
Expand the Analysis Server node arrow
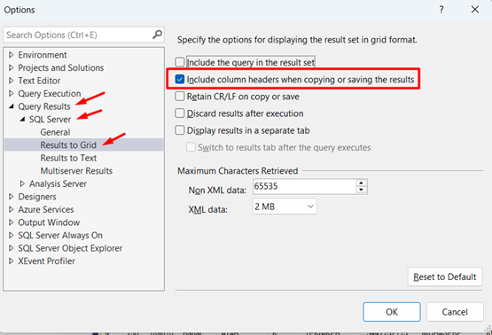click(22, 183)
